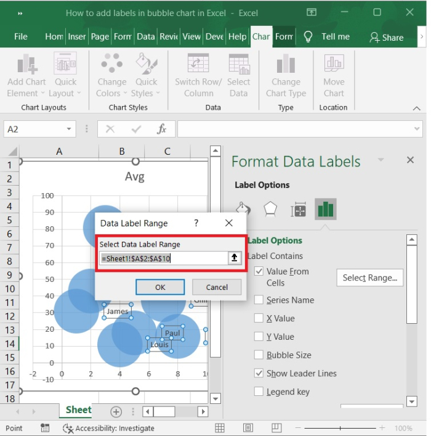The image size is (431, 436).
Task: Show more ribbon tabs with right chevron
Action: pos(422,36)
